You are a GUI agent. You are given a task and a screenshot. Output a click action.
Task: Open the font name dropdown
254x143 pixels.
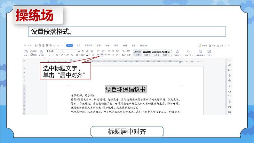pyautogui.click(x=63, y=51)
